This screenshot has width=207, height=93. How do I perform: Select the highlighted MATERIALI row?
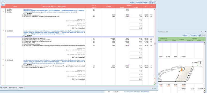[x=80, y=37]
